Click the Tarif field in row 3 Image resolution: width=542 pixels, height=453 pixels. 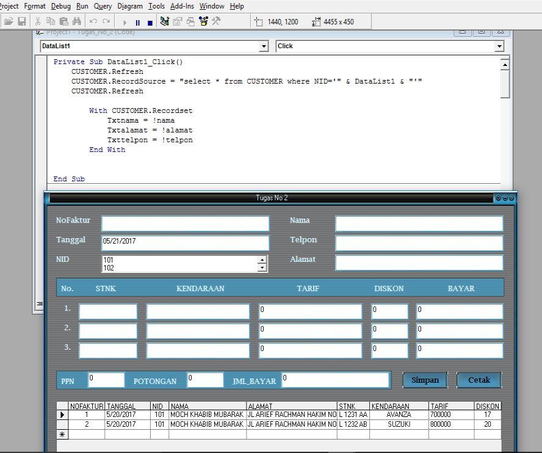pos(311,350)
